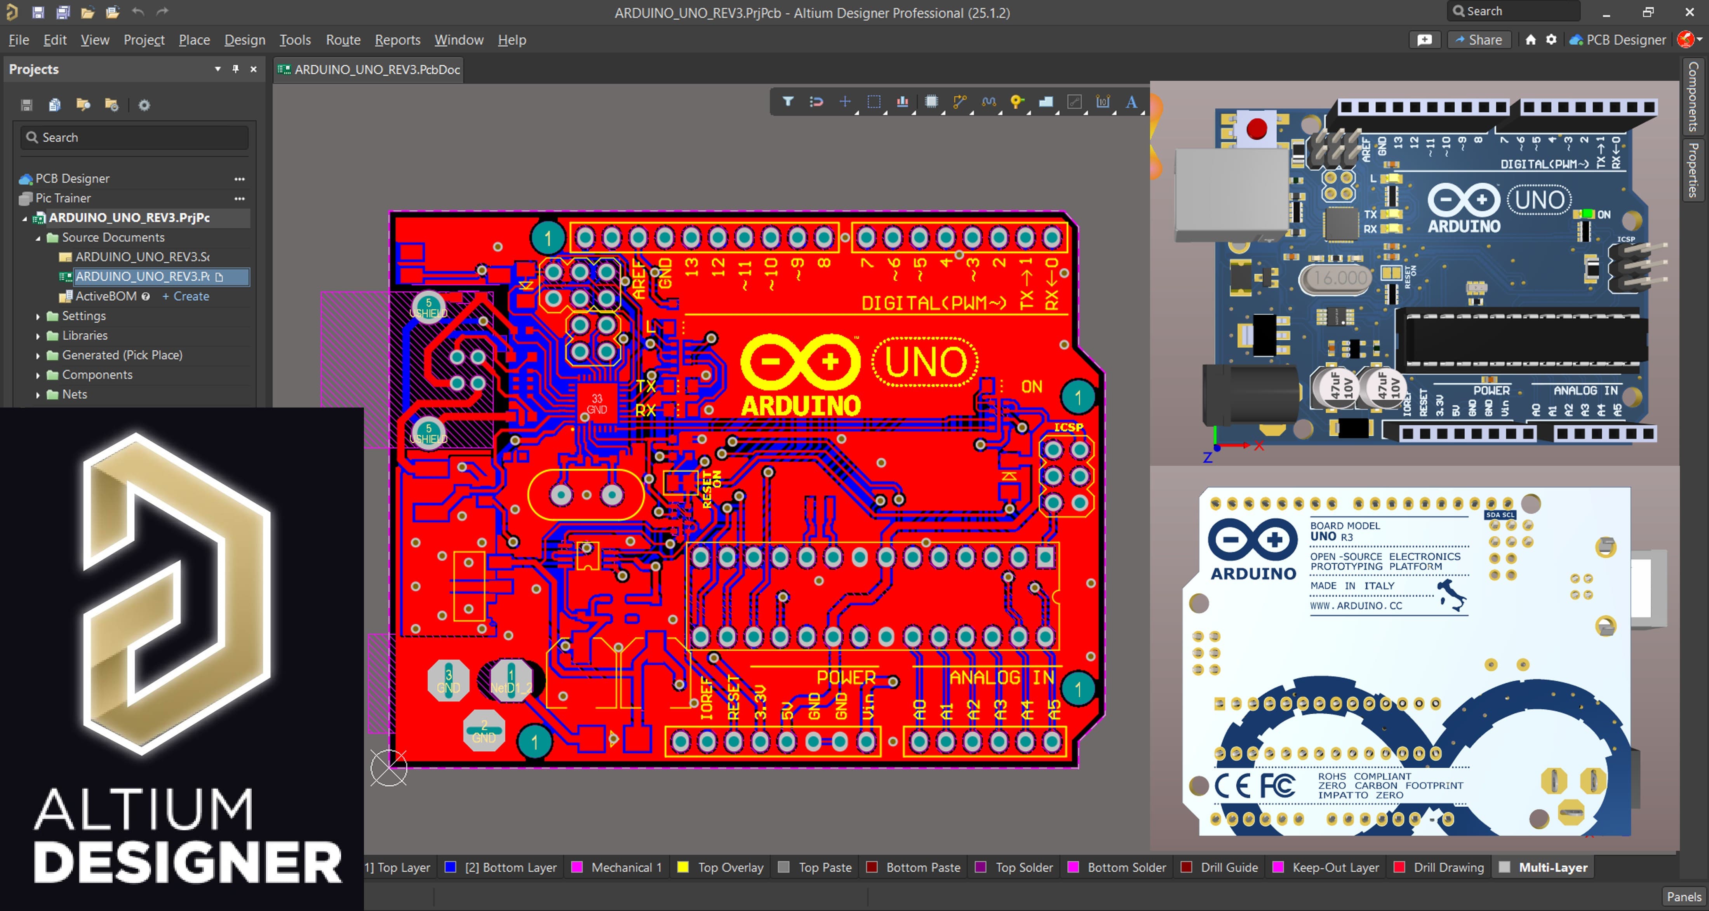Click the Panels button
This screenshot has width=1709, height=911.
pyautogui.click(x=1684, y=896)
